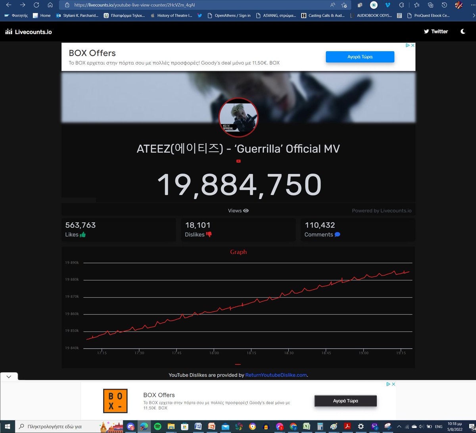Click the Powered by Livecounts.io text

point(382,211)
